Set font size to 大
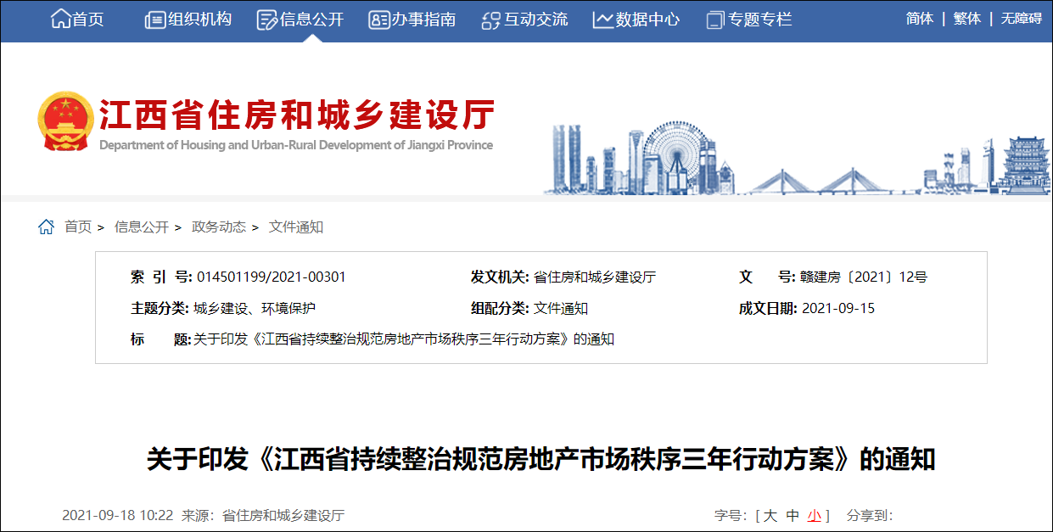The width and height of the screenshot is (1053, 532). [770, 515]
